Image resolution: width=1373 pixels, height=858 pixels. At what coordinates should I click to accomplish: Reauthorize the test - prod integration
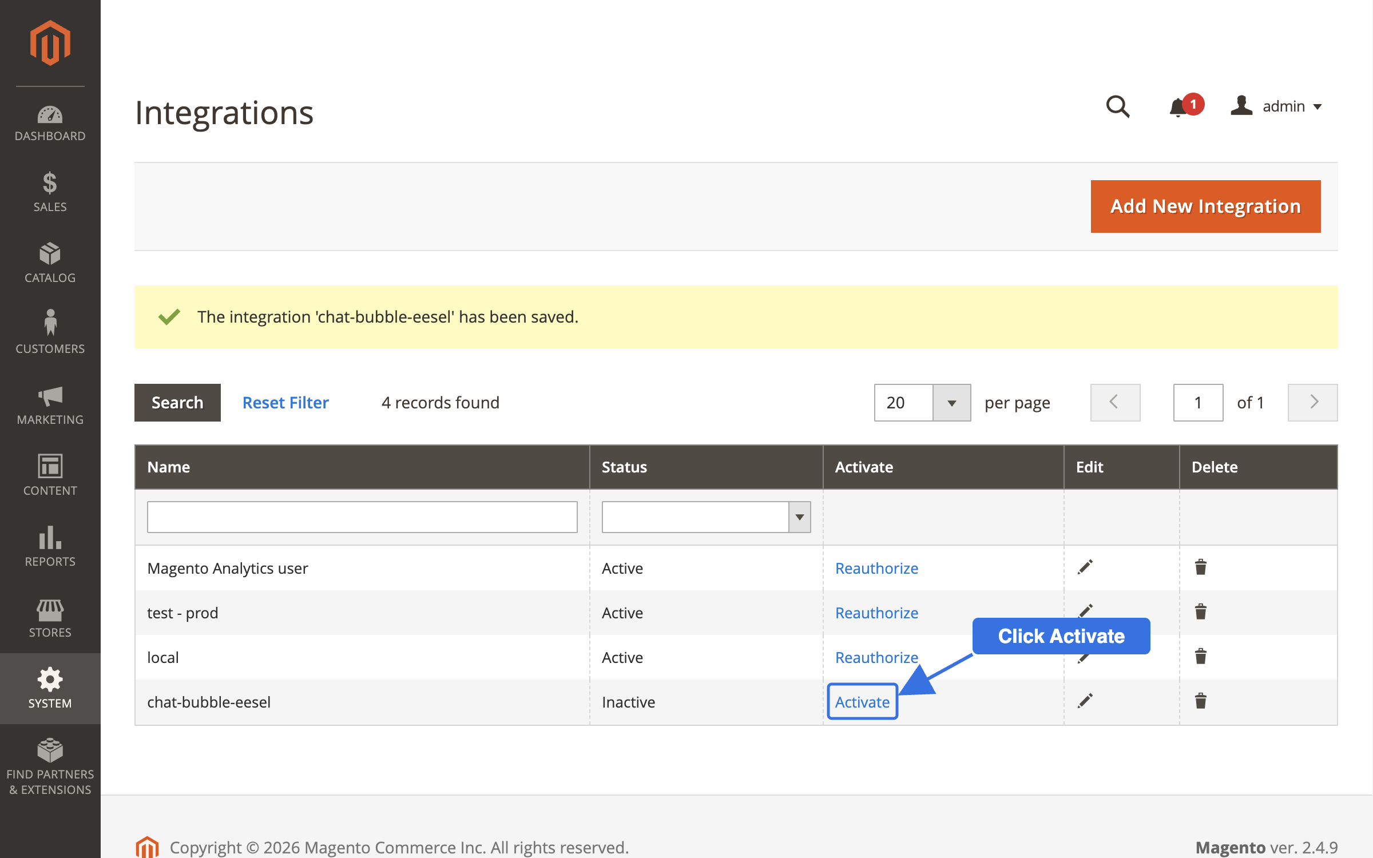tap(876, 613)
